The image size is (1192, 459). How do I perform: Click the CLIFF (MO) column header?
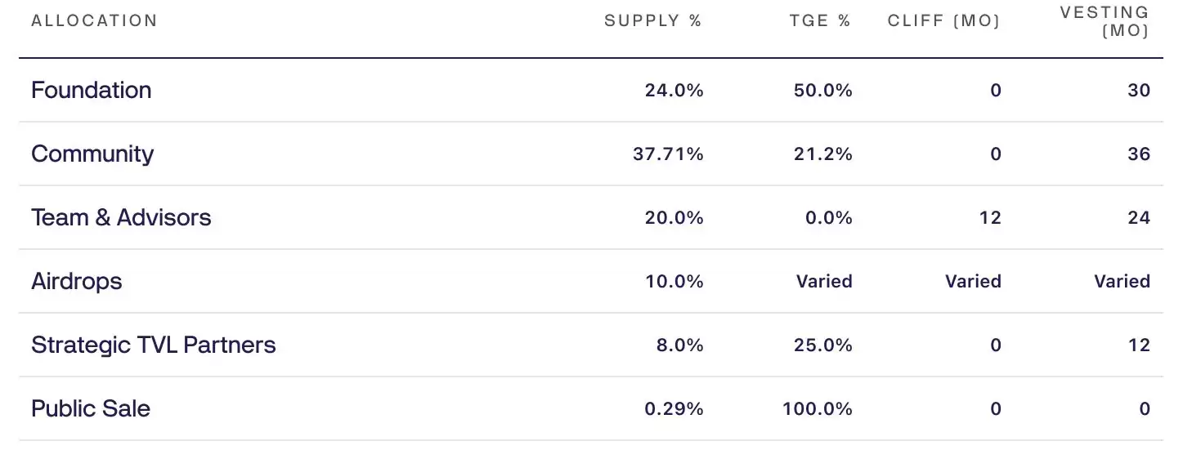pyautogui.click(x=944, y=21)
